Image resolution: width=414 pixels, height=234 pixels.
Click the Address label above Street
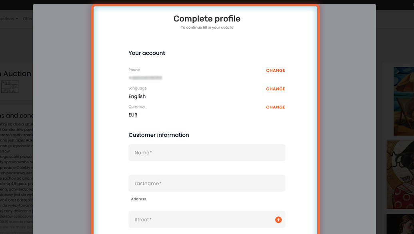pyautogui.click(x=138, y=199)
